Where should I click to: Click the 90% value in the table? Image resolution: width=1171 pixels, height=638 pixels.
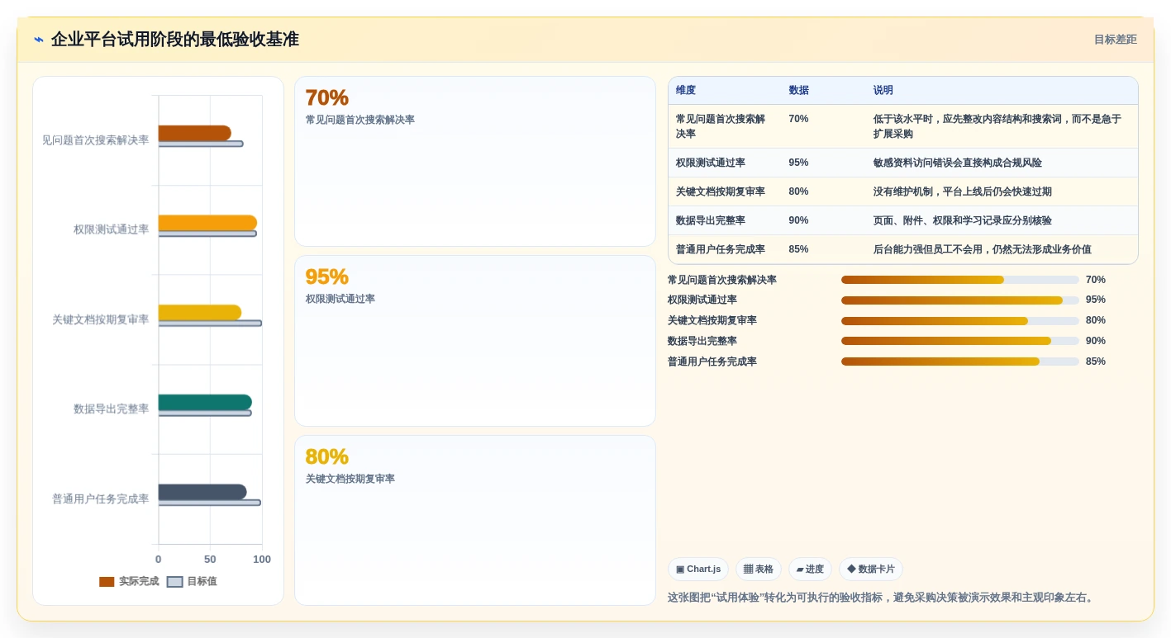coord(798,220)
